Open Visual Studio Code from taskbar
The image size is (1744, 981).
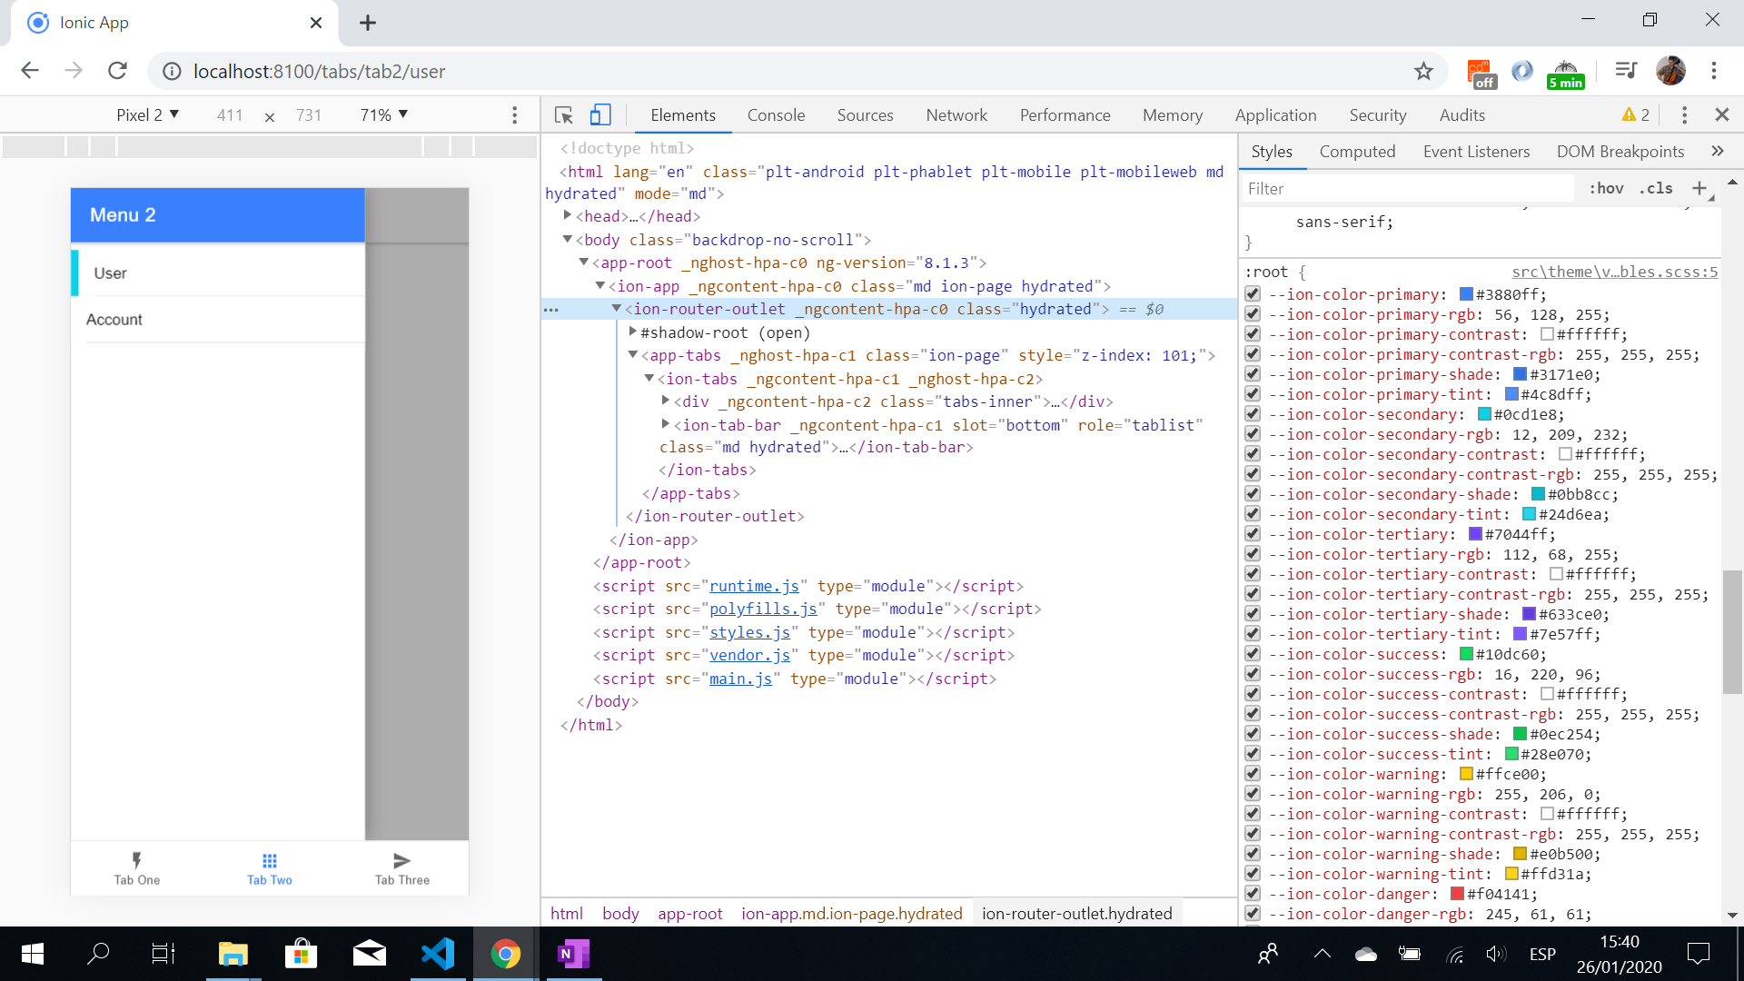[438, 954]
